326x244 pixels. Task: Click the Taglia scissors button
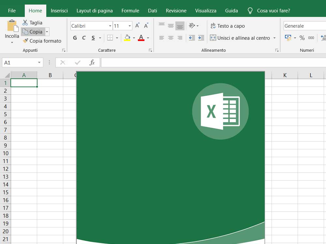pyautogui.click(x=32, y=23)
